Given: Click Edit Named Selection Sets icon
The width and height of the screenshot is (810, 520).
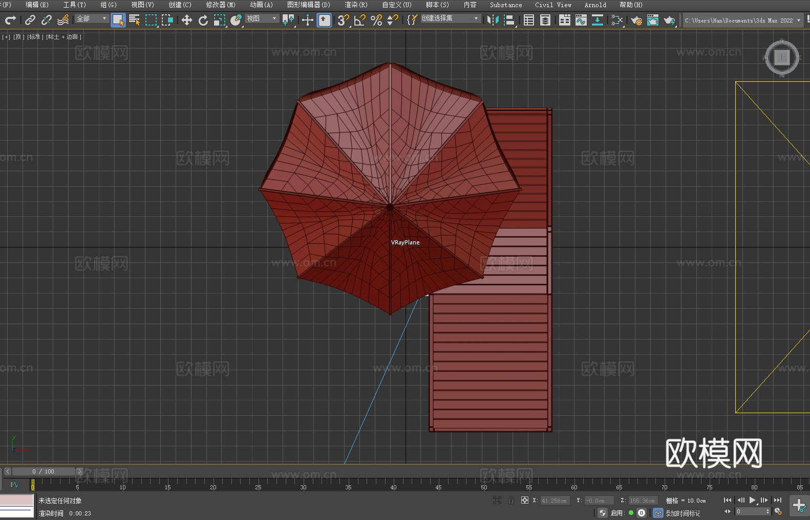Looking at the screenshot, I should pos(412,20).
